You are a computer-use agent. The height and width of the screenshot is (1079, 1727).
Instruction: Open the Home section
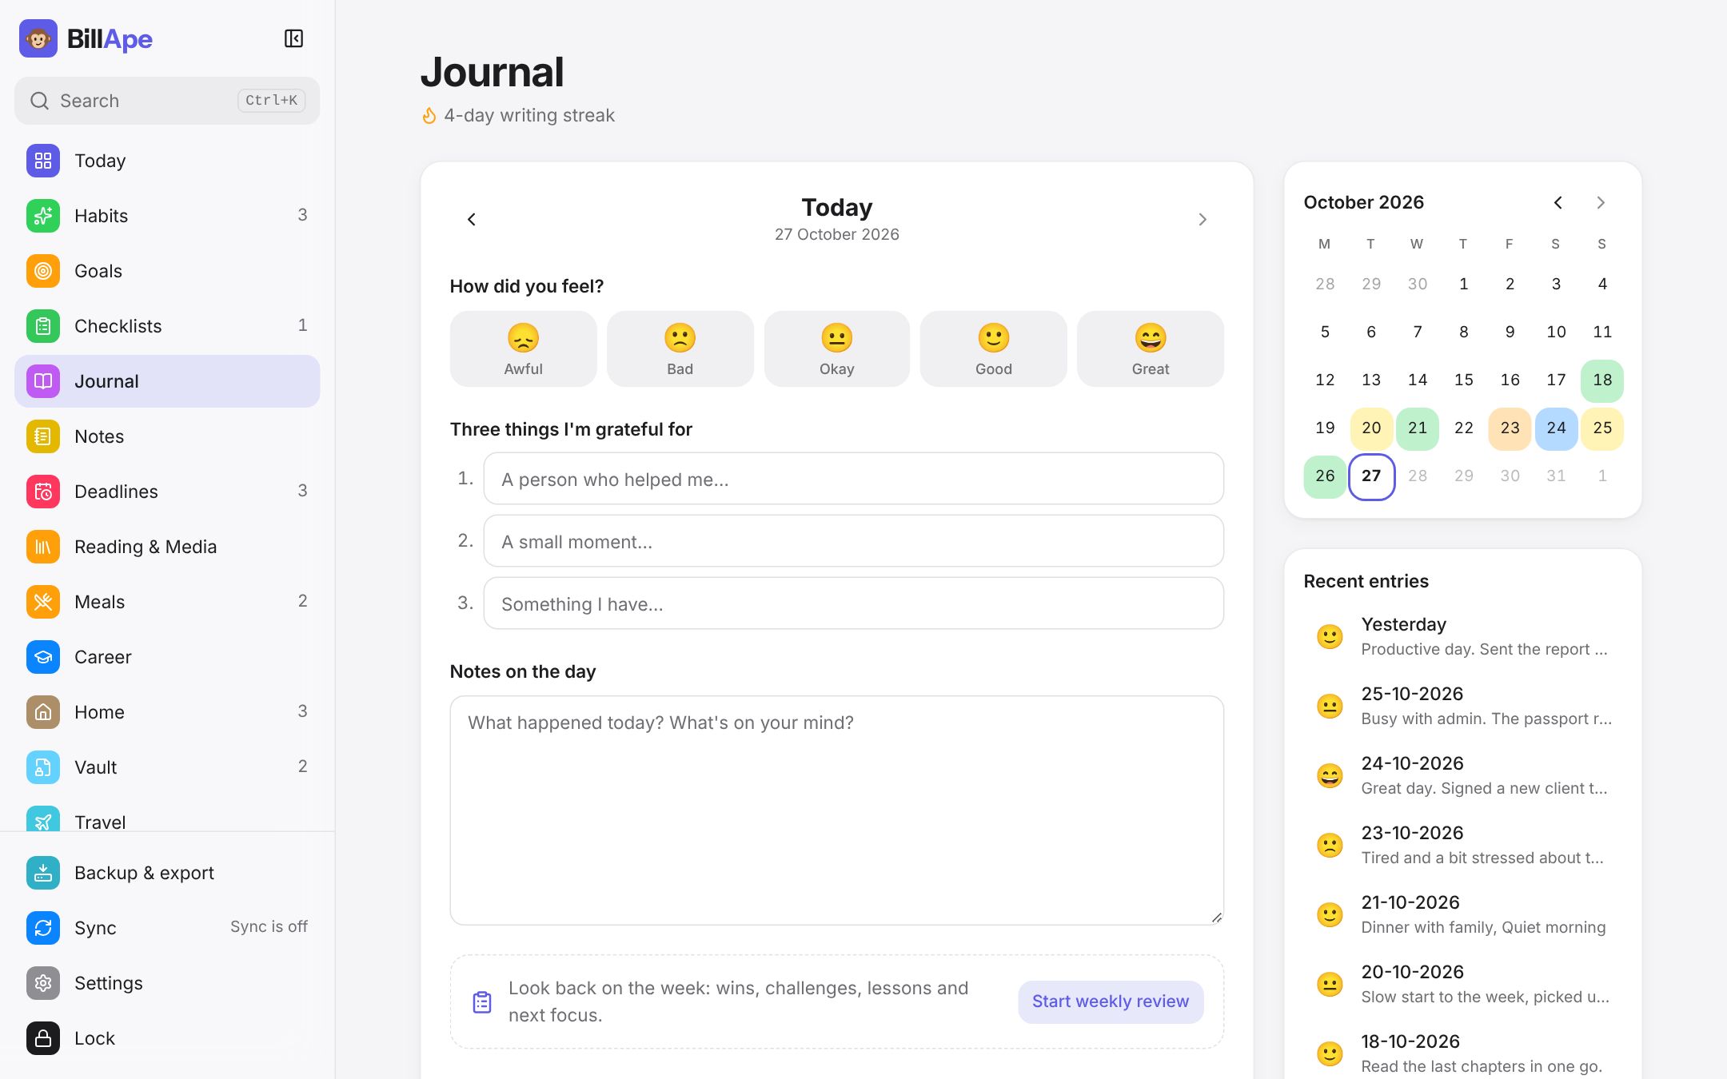167,712
